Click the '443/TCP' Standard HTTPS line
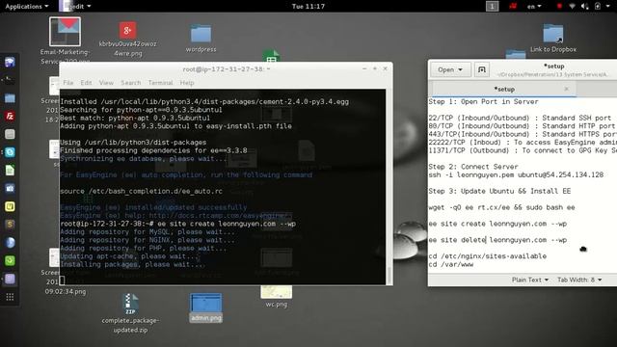The height and width of the screenshot is (347, 617). pyautogui.click(x=523, y=134)
